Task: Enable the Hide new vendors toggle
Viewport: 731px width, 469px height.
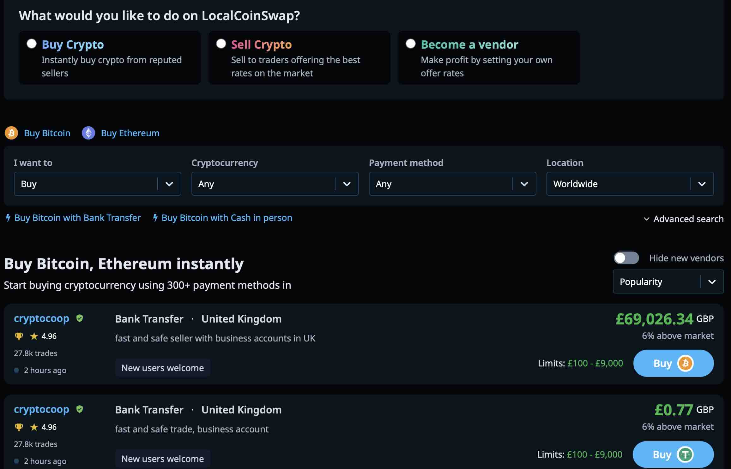Action: click(x=627, y=258)
